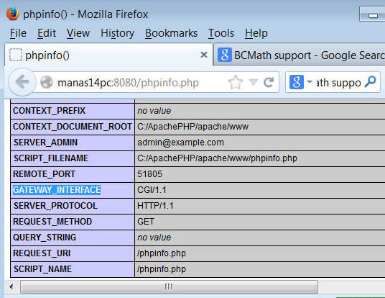Image resolution: width=385 pixels, height=298 pixels.
Task: Click the browser back arrow button
Action: pyautogui.click(x=22, y=82)
